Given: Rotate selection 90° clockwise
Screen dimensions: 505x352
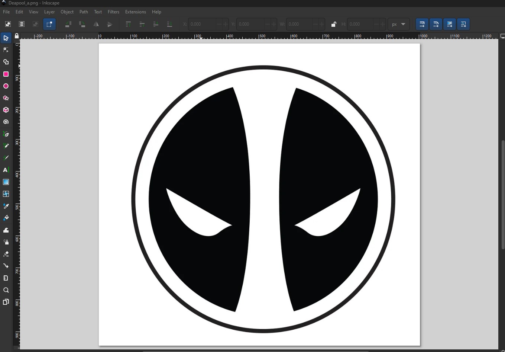Looking at the screenshot, I should (82, 24).
